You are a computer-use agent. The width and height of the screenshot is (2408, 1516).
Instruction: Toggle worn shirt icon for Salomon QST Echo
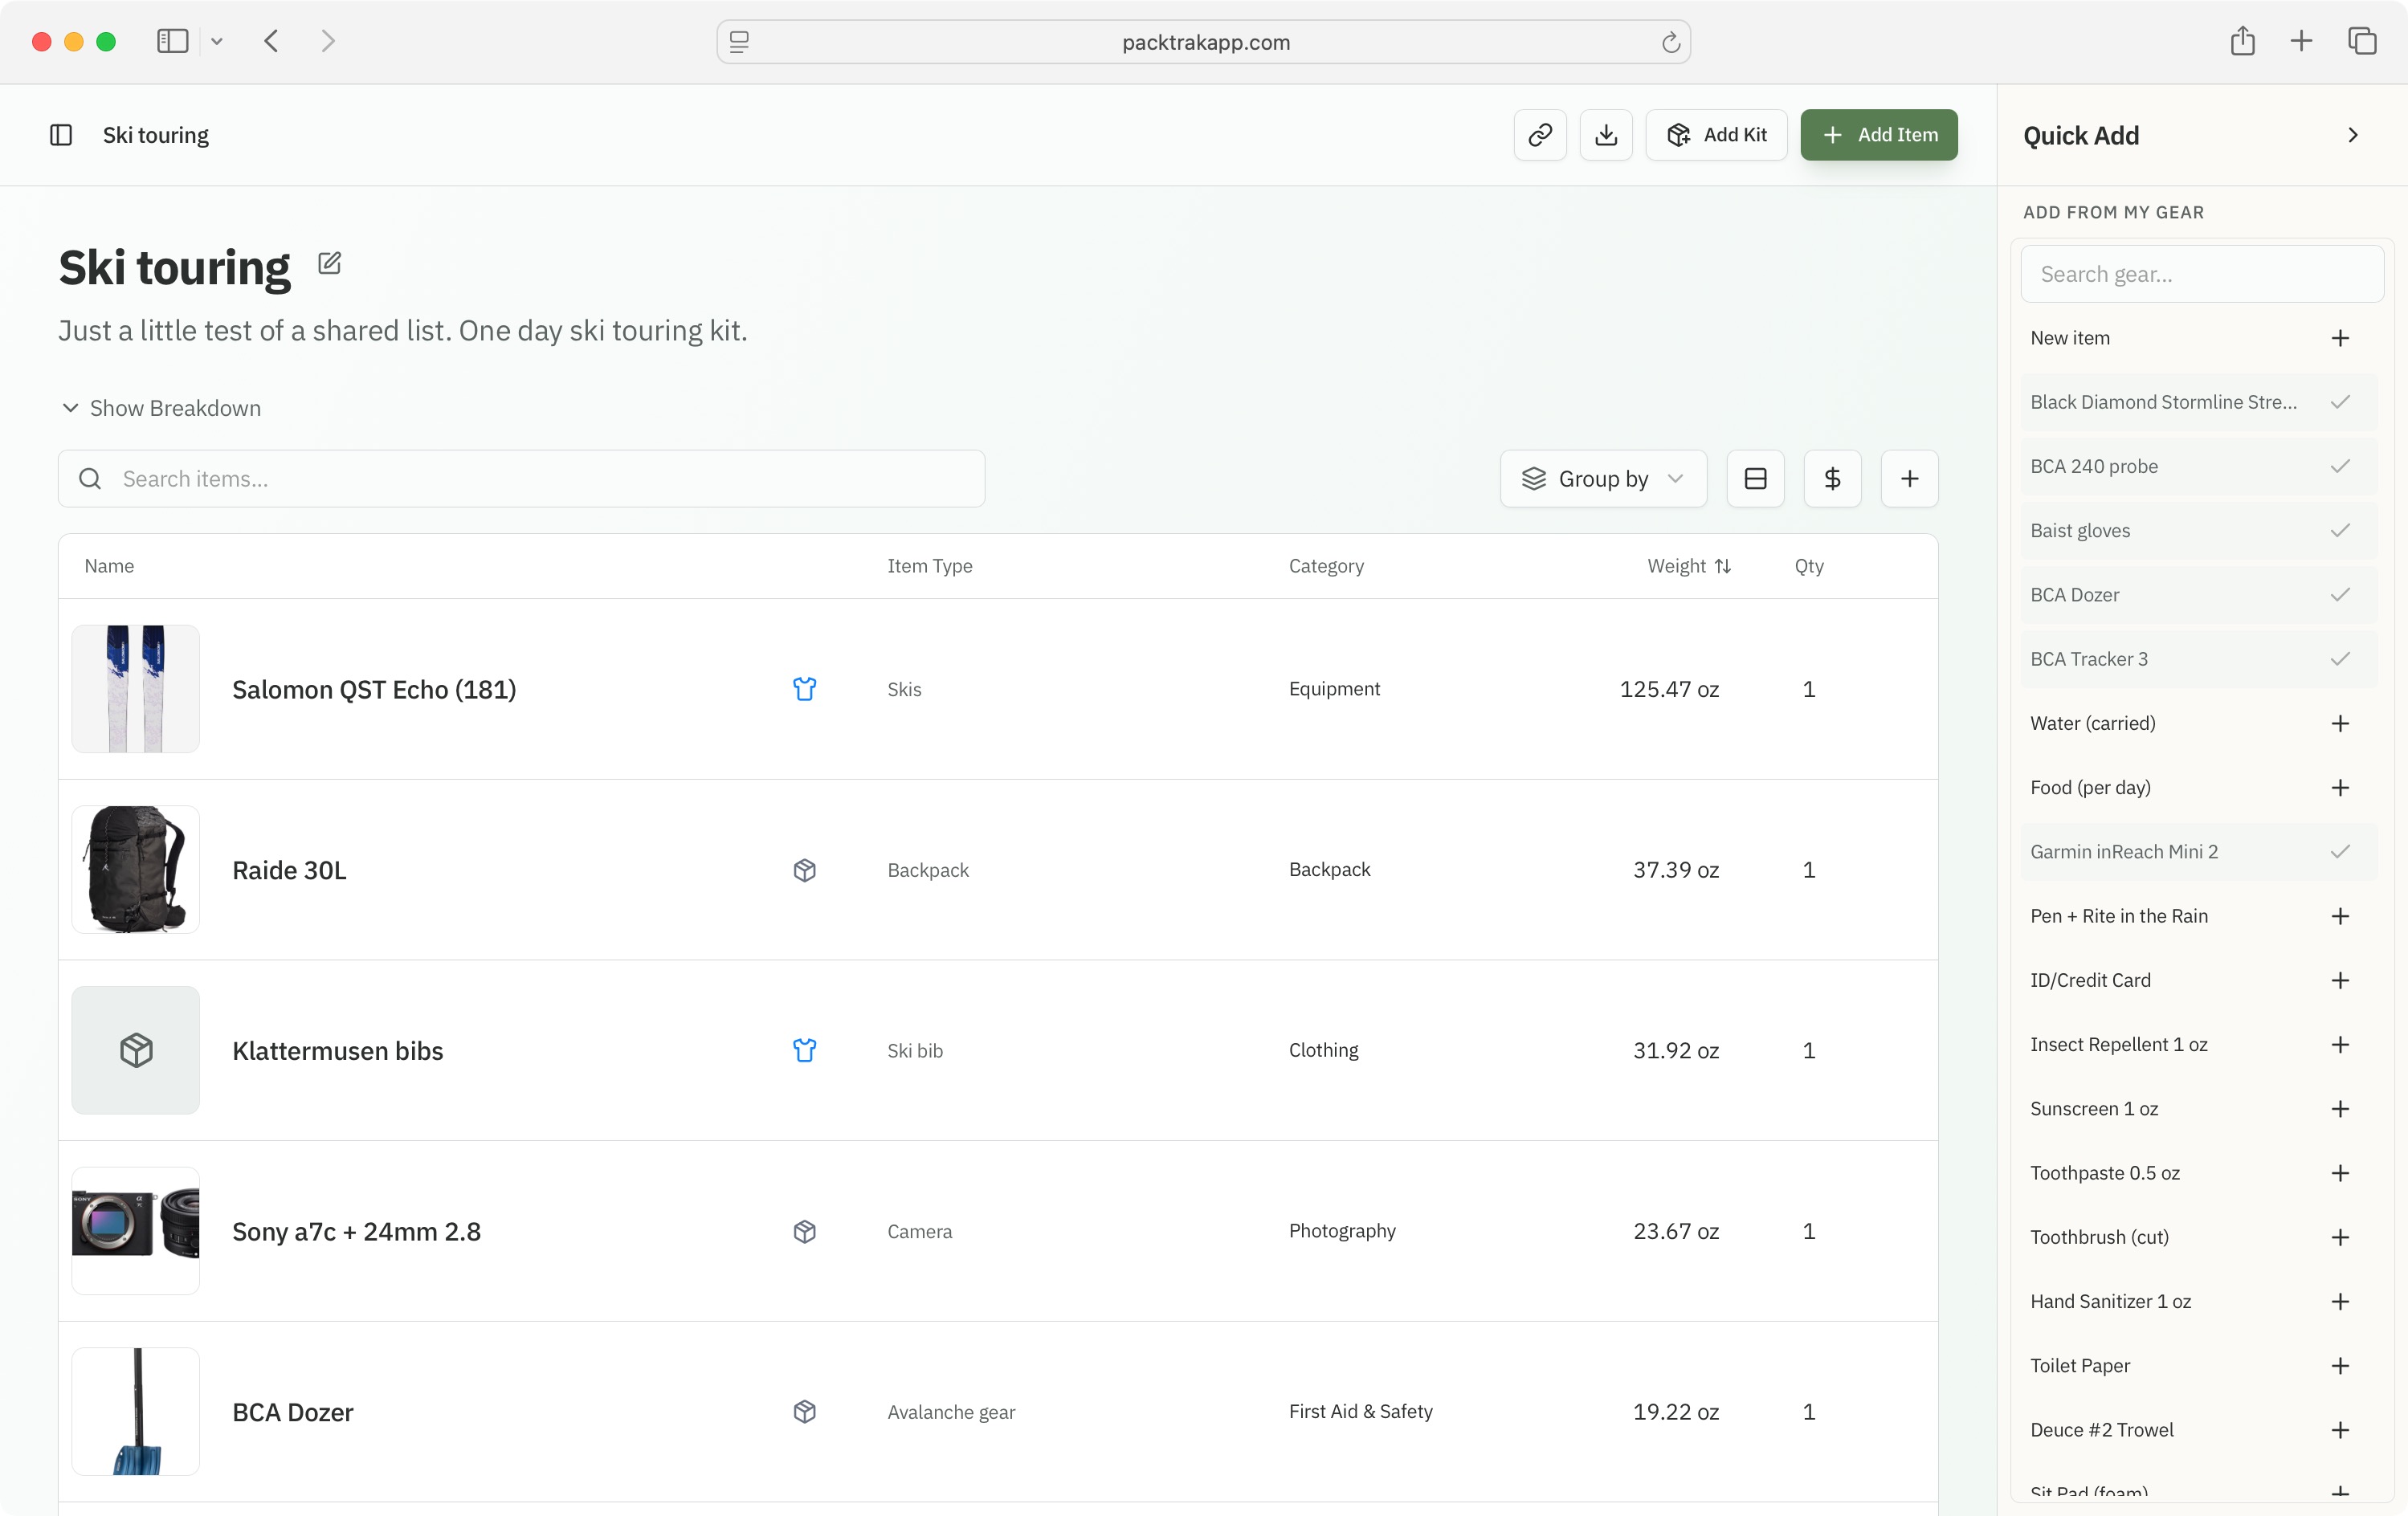pos(804,689)
